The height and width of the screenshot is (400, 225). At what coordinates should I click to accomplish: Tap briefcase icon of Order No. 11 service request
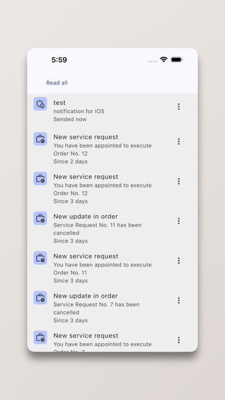40,258
